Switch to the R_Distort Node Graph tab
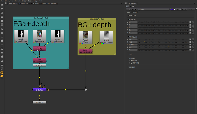Image resolution: width=197 pixels, height=114 pixels. pyautogui.click(x=49, y=3)
